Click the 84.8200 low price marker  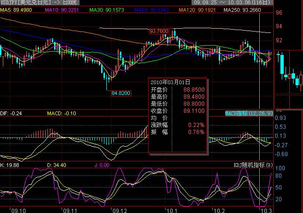(x=120, y=93)
